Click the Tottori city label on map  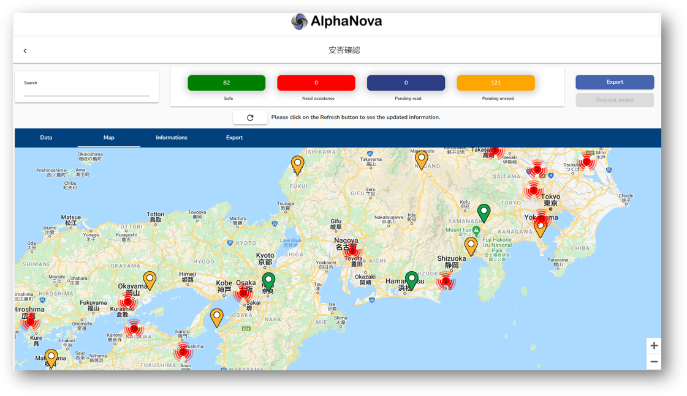tap(156, 217)
